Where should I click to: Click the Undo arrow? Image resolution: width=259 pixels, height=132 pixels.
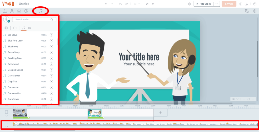tap(106, 4)
